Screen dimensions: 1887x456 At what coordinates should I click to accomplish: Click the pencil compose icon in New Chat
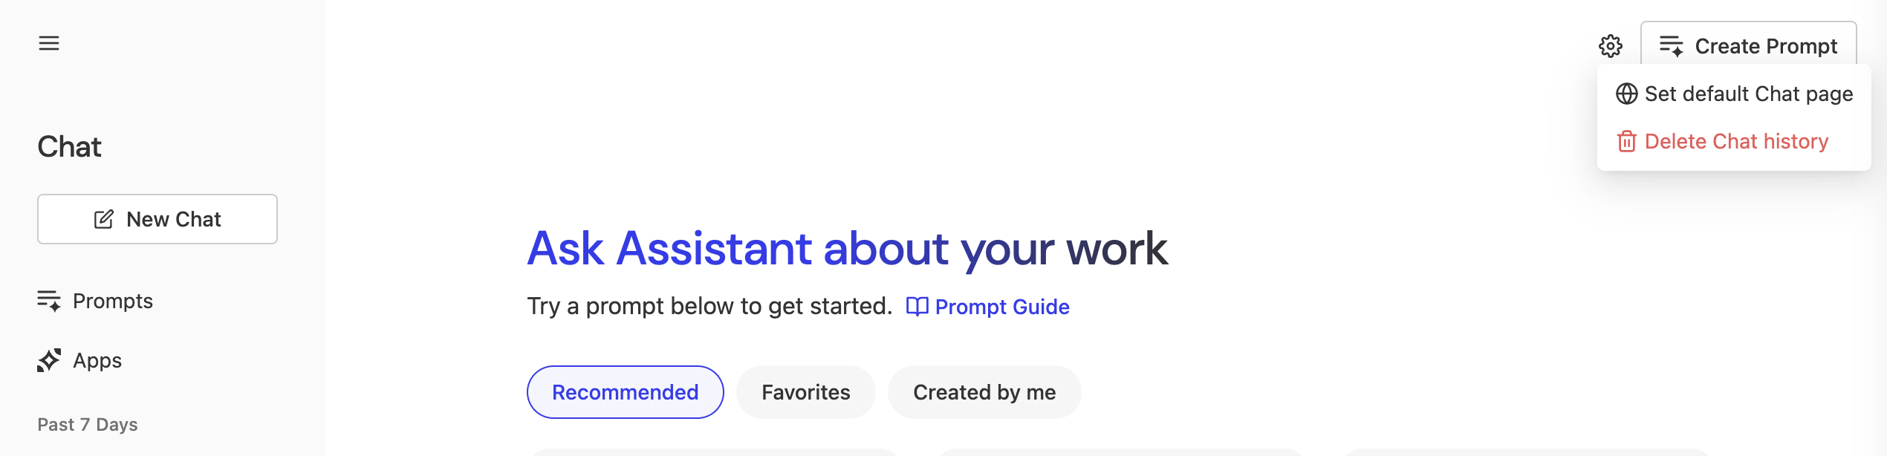104,219
